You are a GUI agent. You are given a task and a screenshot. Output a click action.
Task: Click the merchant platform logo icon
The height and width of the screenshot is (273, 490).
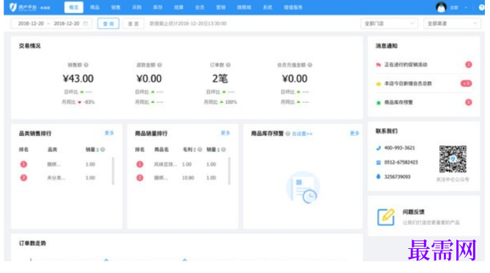click(12, 7)
